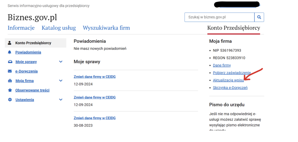Switch to the Katalog usług tab

pos(58,28)
